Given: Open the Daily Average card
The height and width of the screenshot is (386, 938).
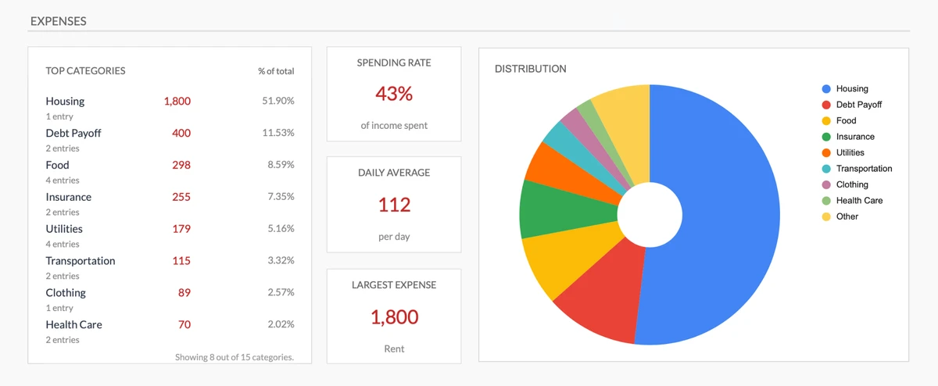Looking at the screenshot, I should click(394, 205).
